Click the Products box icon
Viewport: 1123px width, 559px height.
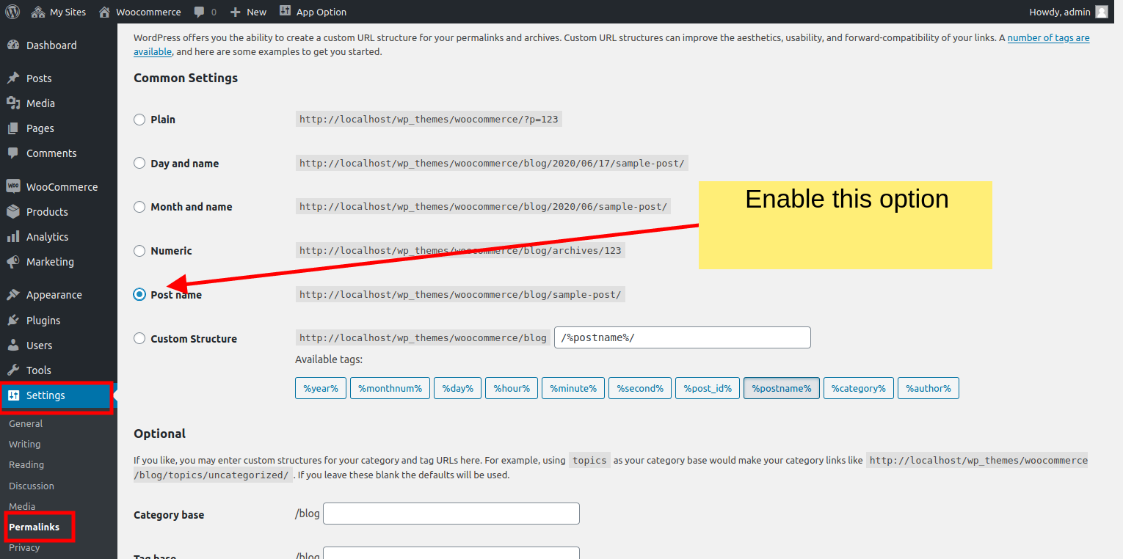13,211
